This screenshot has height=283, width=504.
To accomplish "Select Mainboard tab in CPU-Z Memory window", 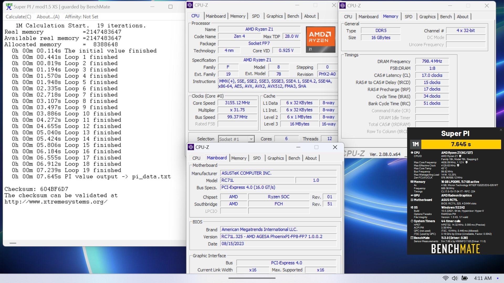I will pos(368,17).
